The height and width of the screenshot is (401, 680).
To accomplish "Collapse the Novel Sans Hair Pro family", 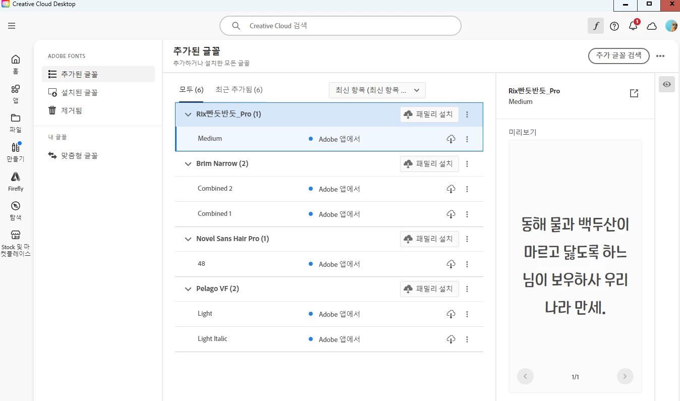I will (188, 239).
